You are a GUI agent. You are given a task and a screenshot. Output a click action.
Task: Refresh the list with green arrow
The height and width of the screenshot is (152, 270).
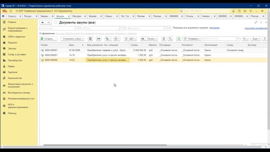[179, 39]
